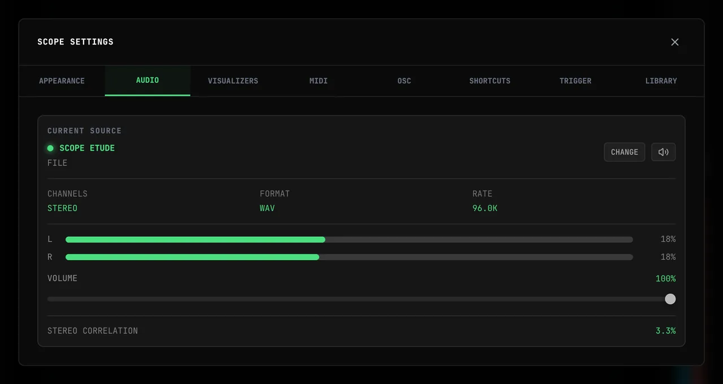Switch to the Shortcuts tab
Image resolution: width=723 pixels, height=384 pixels.
point(490,81)
